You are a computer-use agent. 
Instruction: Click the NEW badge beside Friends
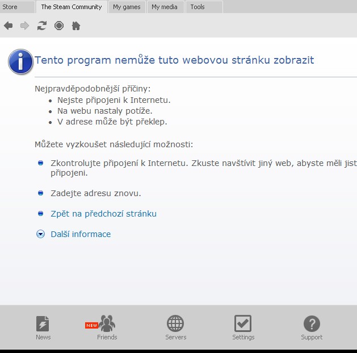click(91, 325)
